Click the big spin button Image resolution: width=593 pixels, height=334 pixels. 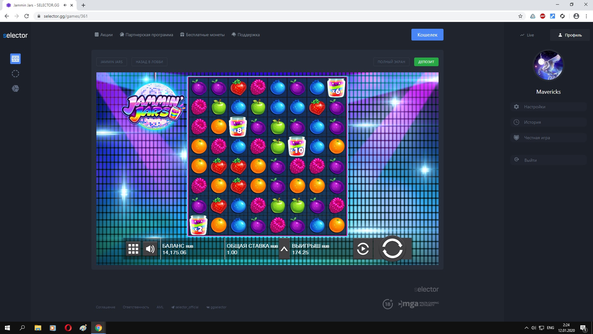392,248
